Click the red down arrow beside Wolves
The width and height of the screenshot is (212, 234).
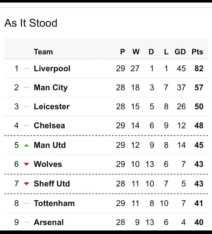point(26,164)
